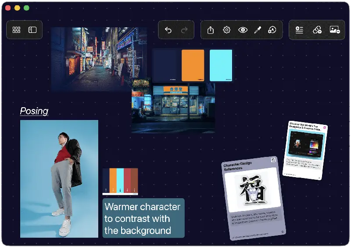
Task: Select the dark navy color swatch
Action: click(165, 65)
